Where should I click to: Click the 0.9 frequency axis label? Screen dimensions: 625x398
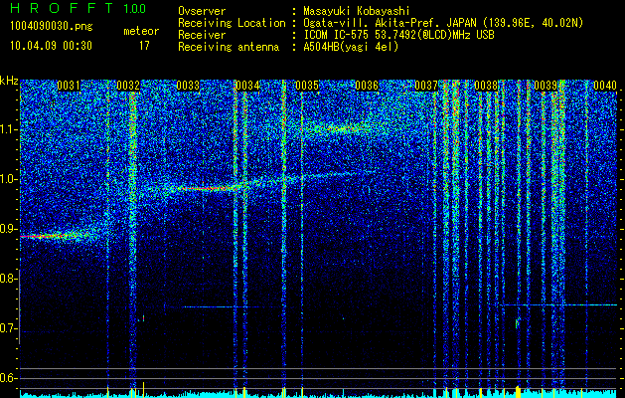pyautogui.click(x=9, y=229)
